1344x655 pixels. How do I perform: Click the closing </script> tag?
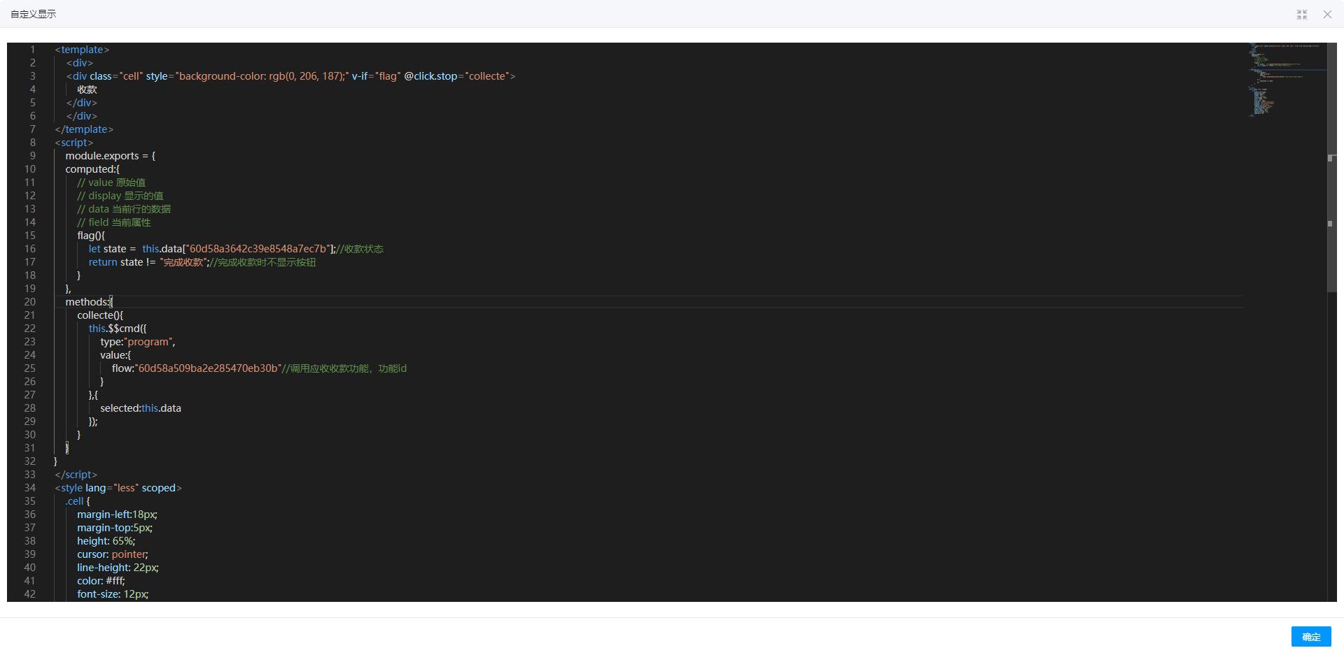[76, 475]
